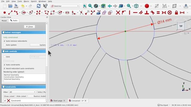Switch to the Start page tab

pos(58,101)
